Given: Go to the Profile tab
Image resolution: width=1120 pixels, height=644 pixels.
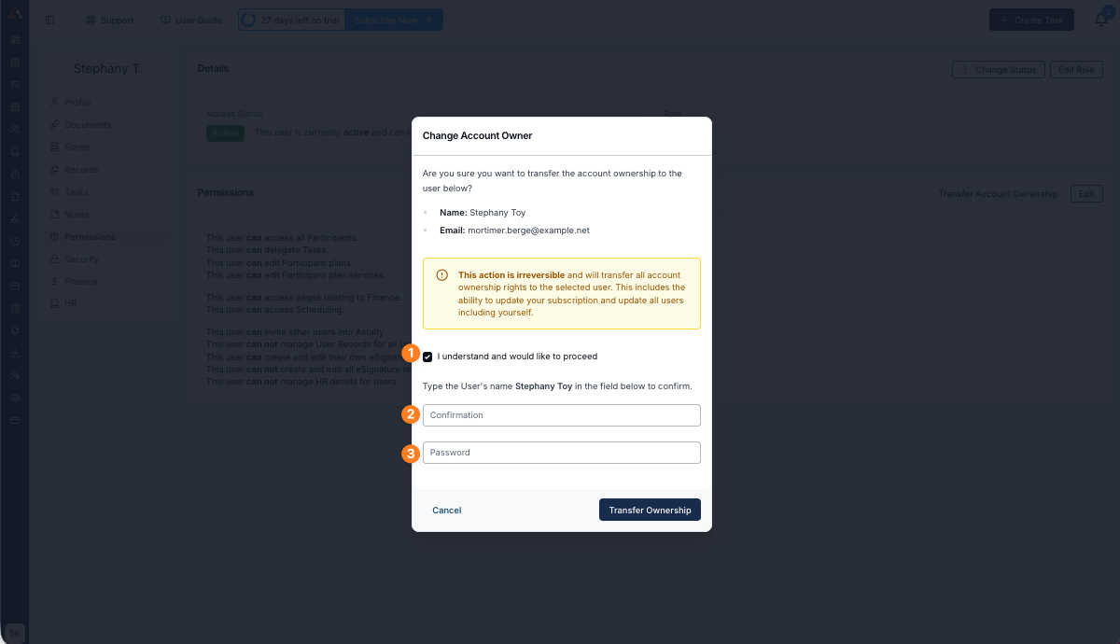Looking at the screenshot, I should pos(77,103).
